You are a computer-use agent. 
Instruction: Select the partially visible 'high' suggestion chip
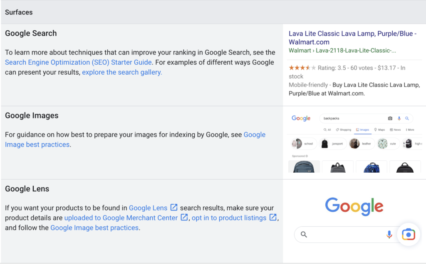(x=412, y=144)
